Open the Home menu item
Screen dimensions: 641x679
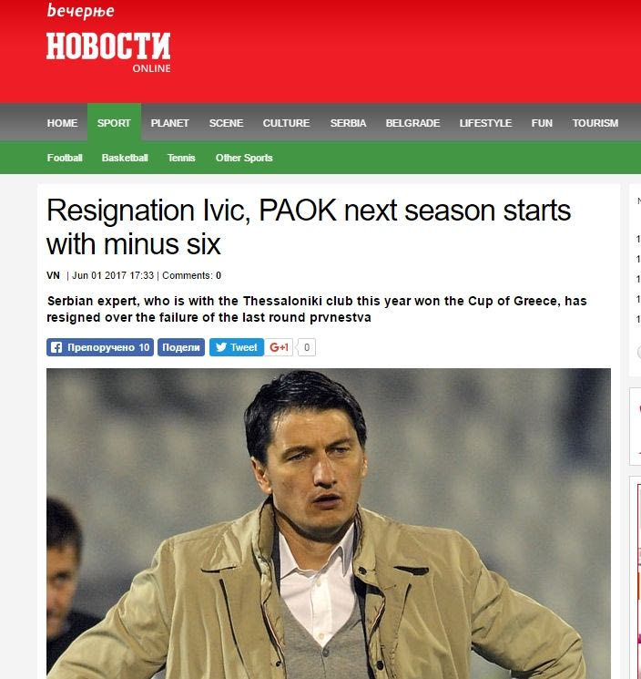pos(62,123)
